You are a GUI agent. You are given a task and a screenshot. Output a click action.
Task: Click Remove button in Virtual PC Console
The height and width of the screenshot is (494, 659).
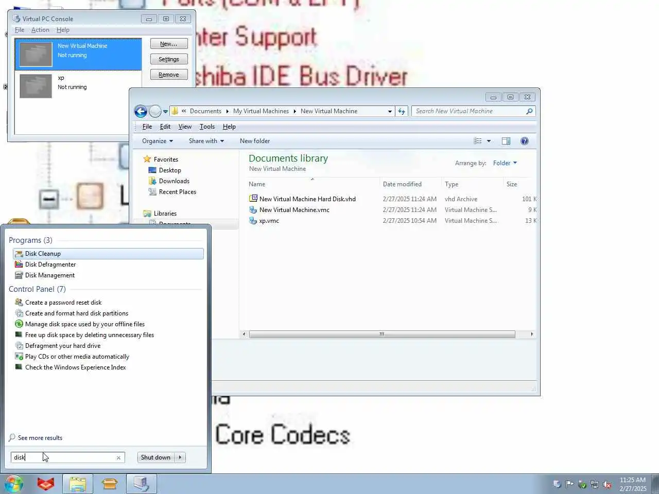pos(169,75)
